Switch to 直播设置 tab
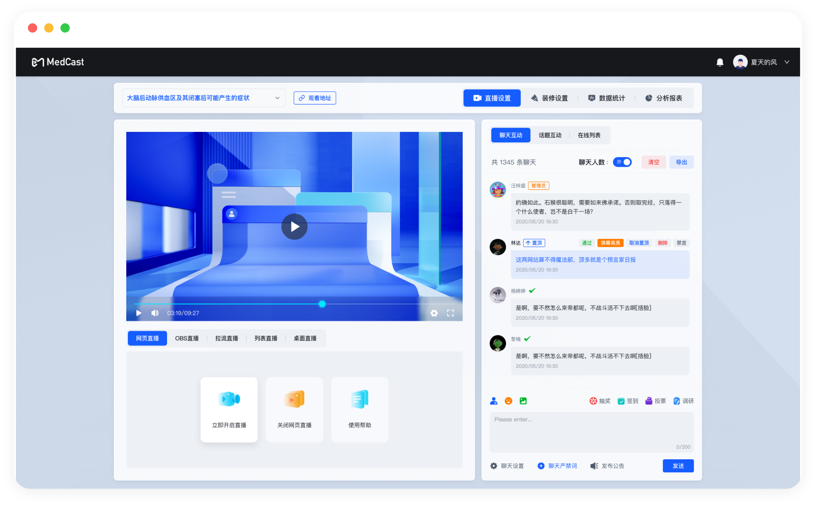The height and width of the screenshot is (505, 816). (x=492, y=98)
